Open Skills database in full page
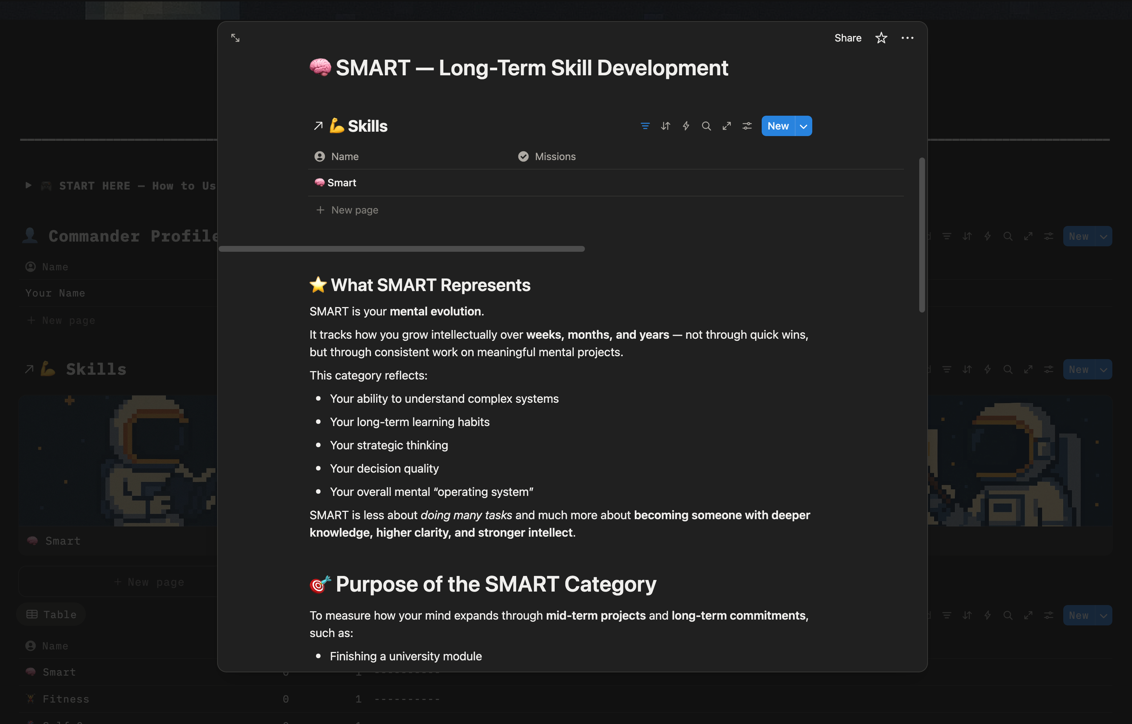The image size is (1132, 724). pos(727,126)
